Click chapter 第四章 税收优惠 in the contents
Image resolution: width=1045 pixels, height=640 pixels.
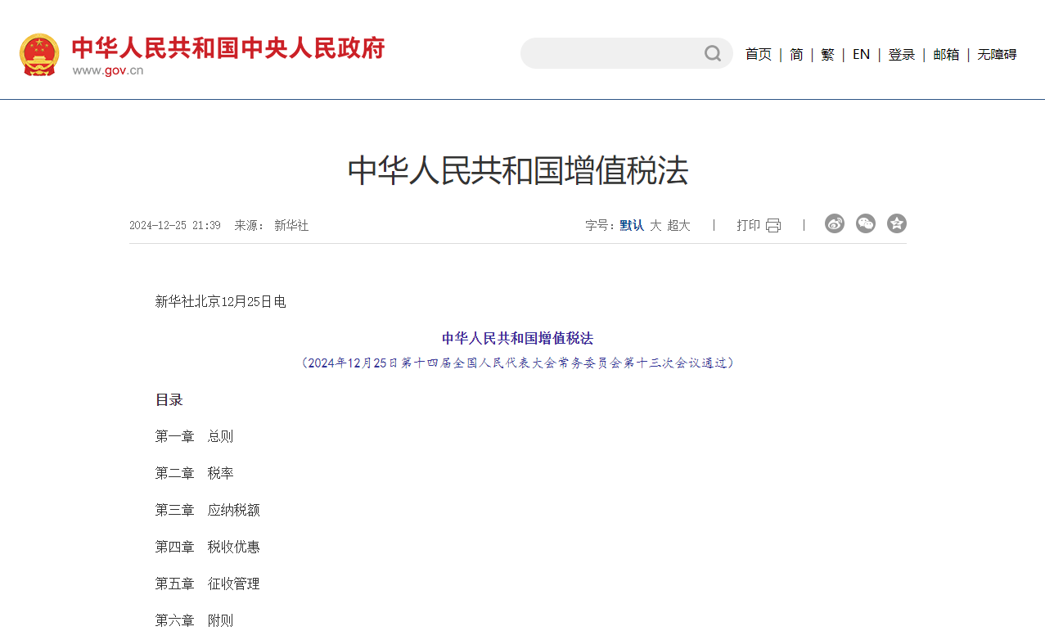(x=207, y=546)
